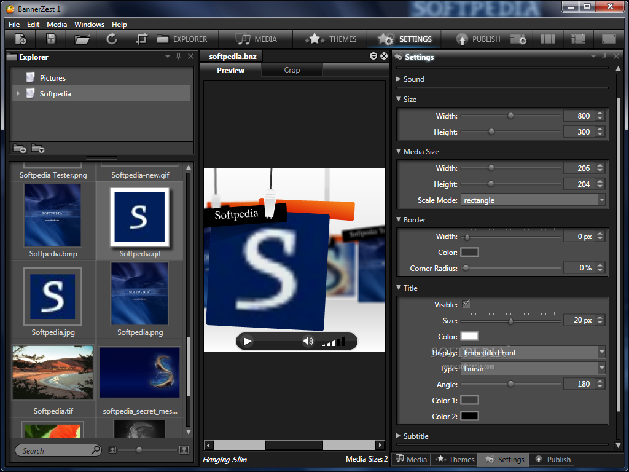
Task: Expand the Subtitle section
Action: (399, 436)
